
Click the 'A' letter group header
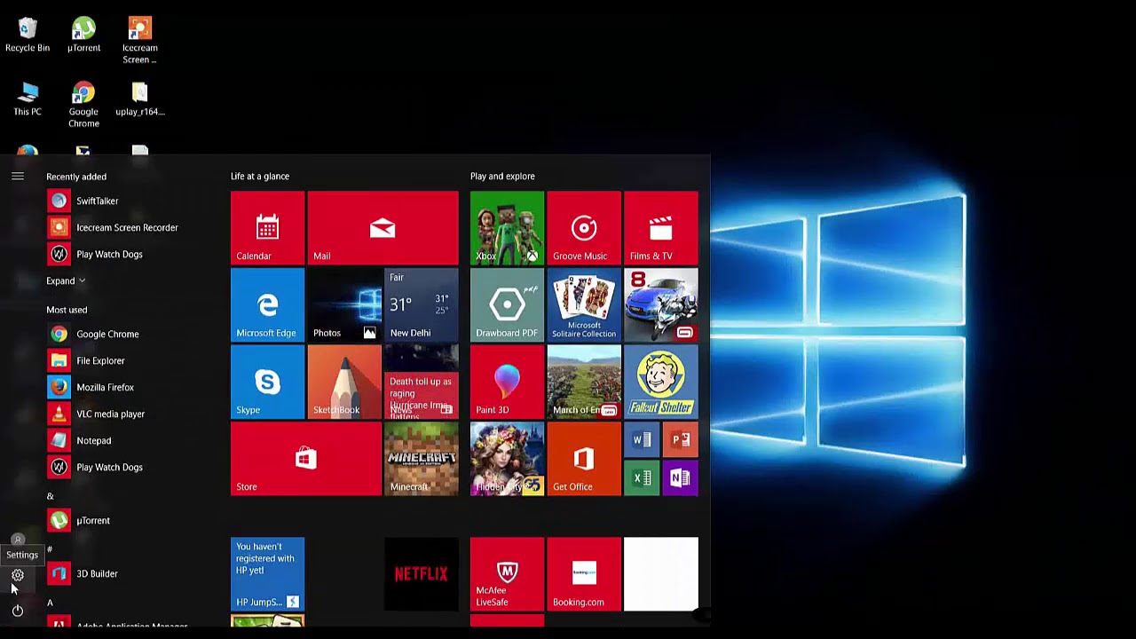coord(50,603)
